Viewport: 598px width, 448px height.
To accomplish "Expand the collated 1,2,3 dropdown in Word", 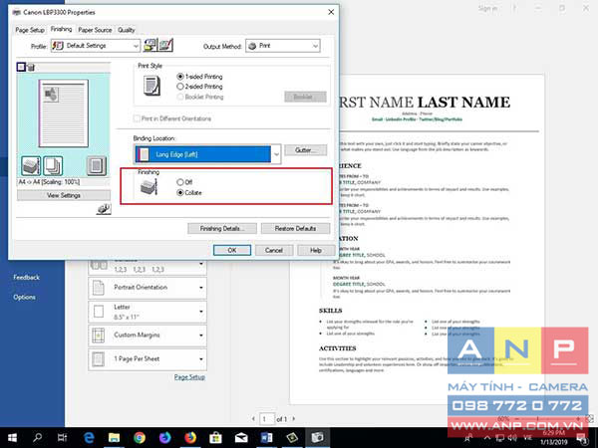I will tap(201, 264).
